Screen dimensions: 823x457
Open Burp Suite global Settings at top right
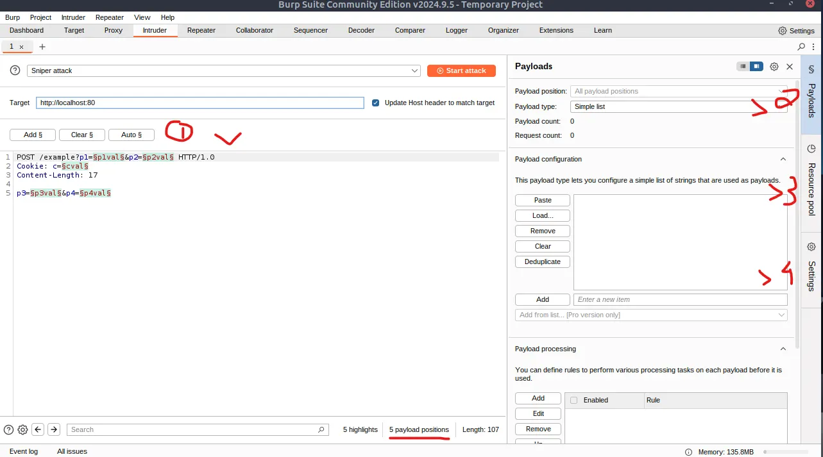[795, 30]
